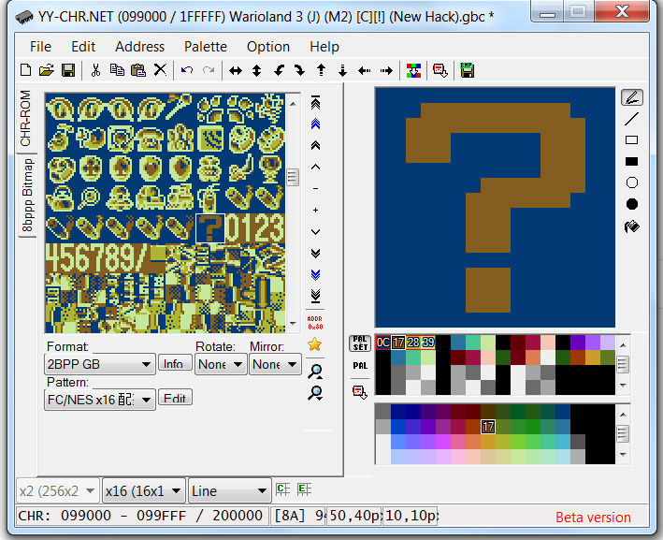The width and height of the screenshot is (663, 540).
Task: Select palette color 39
Action: [x=428, y=343]
